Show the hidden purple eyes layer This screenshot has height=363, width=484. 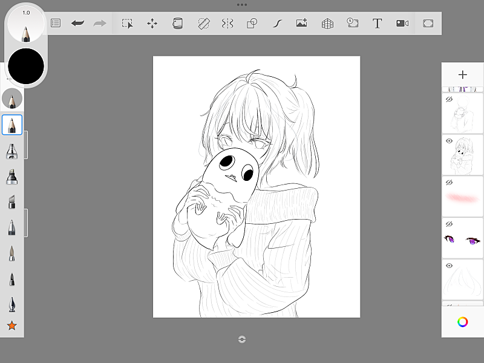(x=449, y=224)
